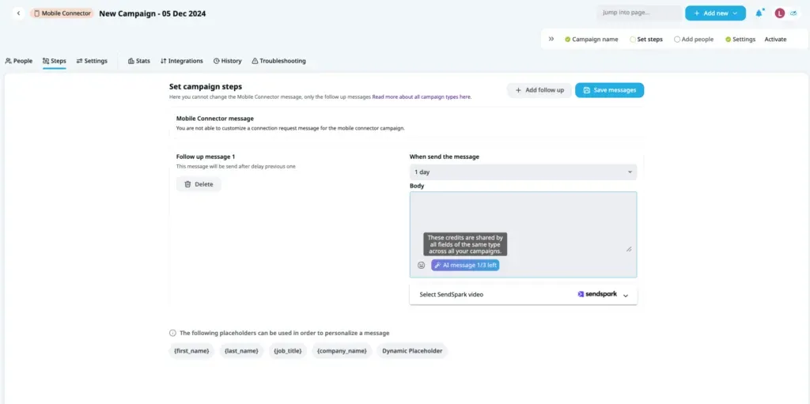
Task: Open the History tab
Action: [x=227, y=61]
